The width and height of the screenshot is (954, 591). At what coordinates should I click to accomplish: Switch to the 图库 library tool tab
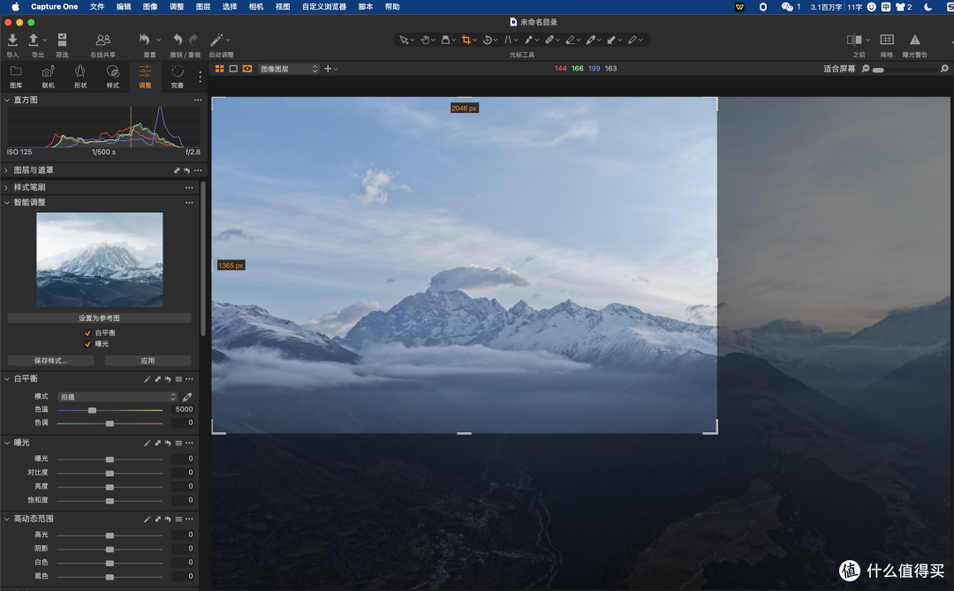16,77
